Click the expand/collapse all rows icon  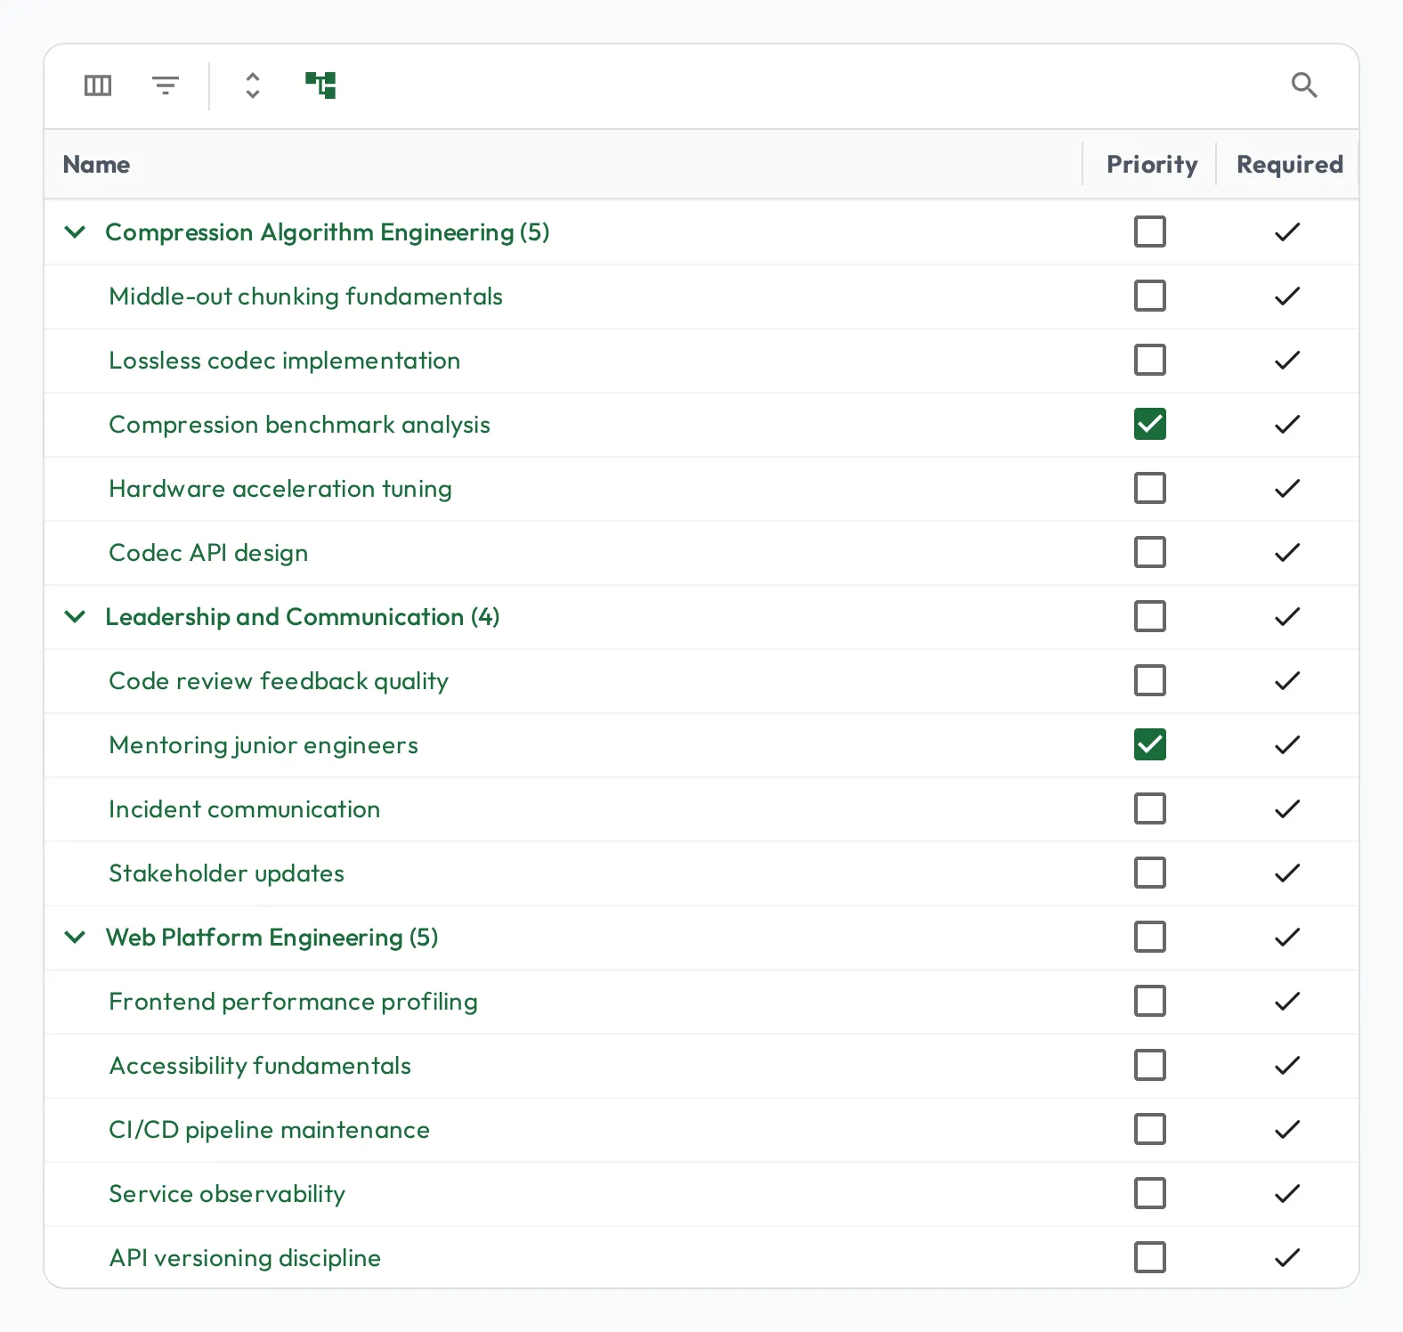click(x=253, y=85)
